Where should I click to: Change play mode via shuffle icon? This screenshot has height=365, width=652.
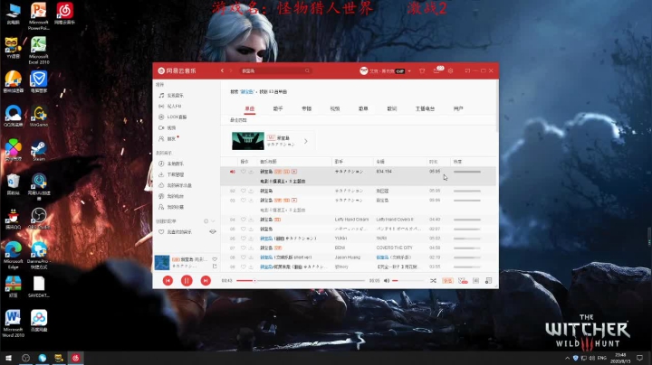pos(433,281)
